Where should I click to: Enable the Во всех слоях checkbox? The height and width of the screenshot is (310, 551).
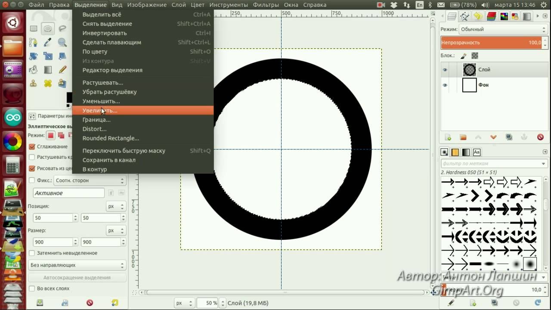click(32, 288)
